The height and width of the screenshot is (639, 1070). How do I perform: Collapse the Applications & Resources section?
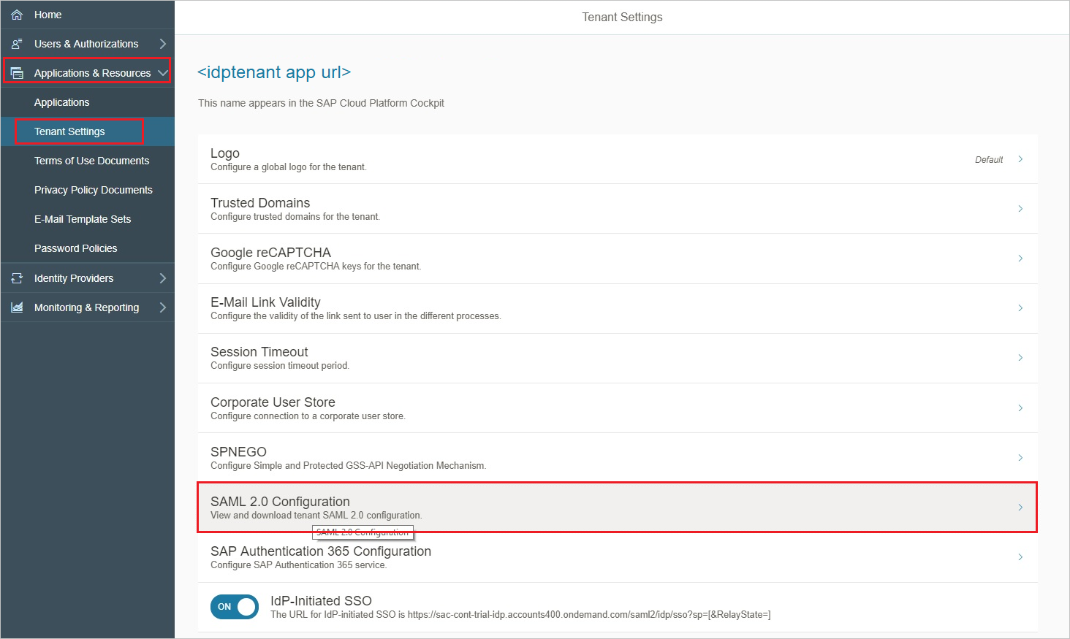(x=162, y=72)
